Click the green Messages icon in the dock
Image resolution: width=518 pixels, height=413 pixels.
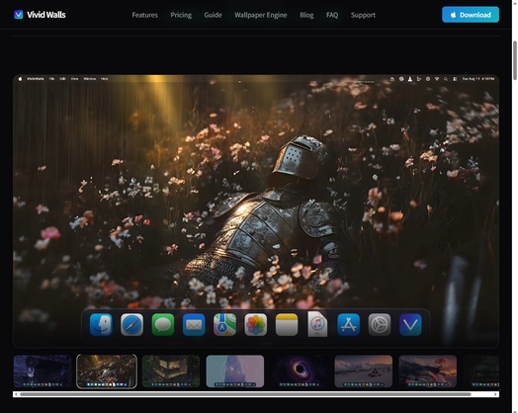163,325
